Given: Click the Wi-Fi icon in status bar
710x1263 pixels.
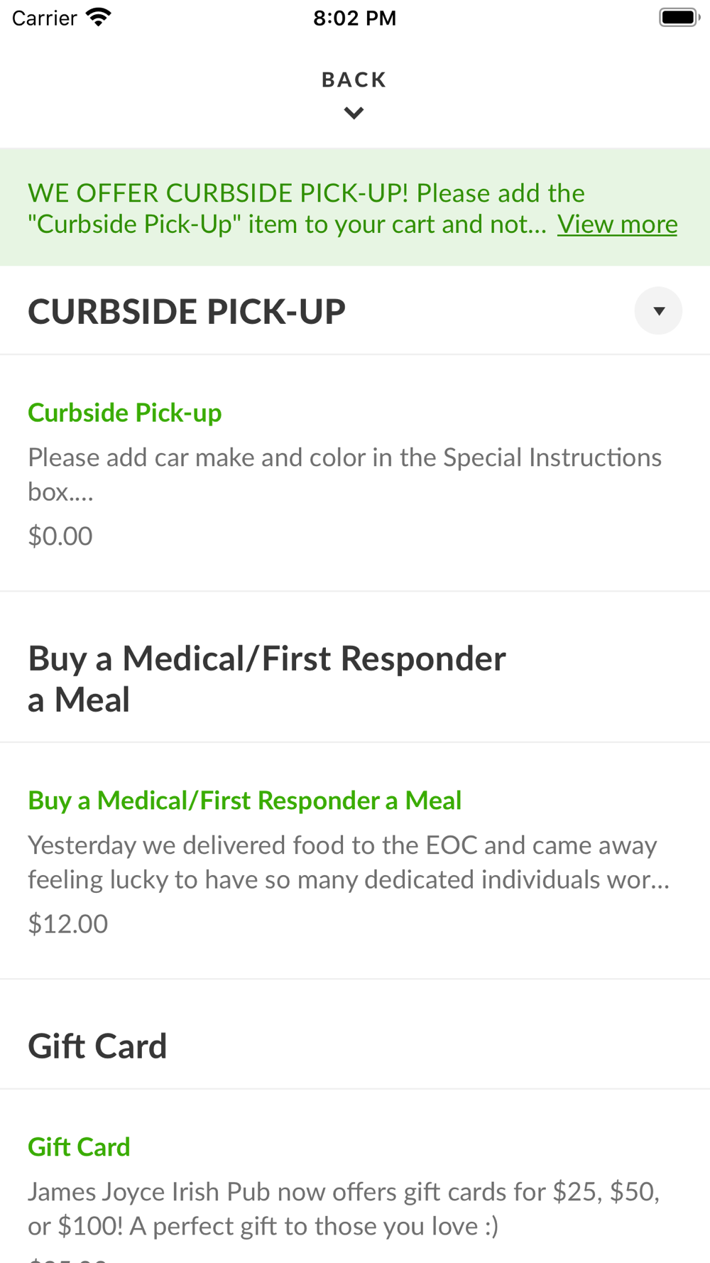Looking at the screenshot, I should pyautogui.click(x=99, y=18).
